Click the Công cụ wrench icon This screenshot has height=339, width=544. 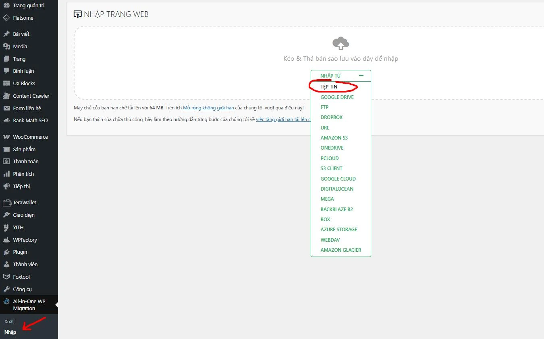pyautogui.click(x=6, y=289)
